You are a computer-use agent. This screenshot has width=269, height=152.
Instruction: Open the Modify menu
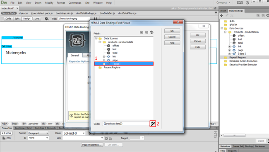click(49, 3)
